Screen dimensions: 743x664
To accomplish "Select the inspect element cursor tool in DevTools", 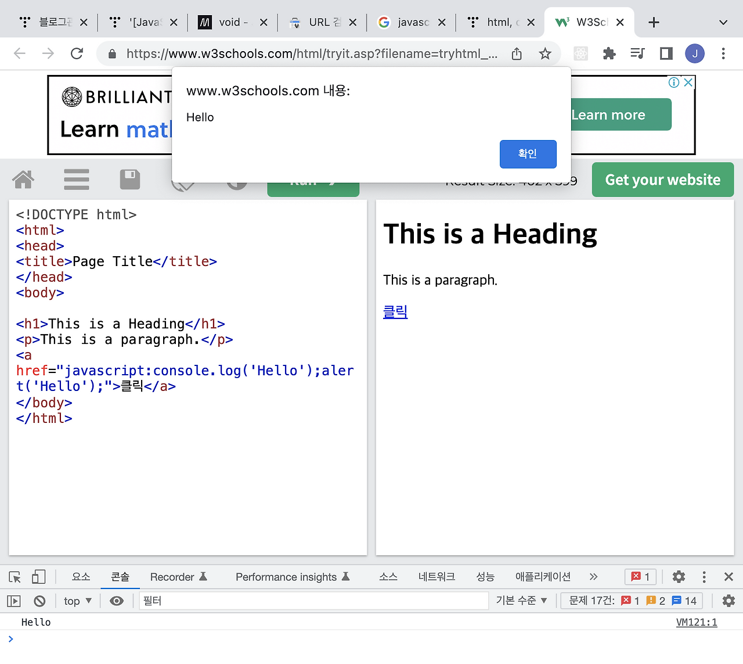I will pos(14,577).
